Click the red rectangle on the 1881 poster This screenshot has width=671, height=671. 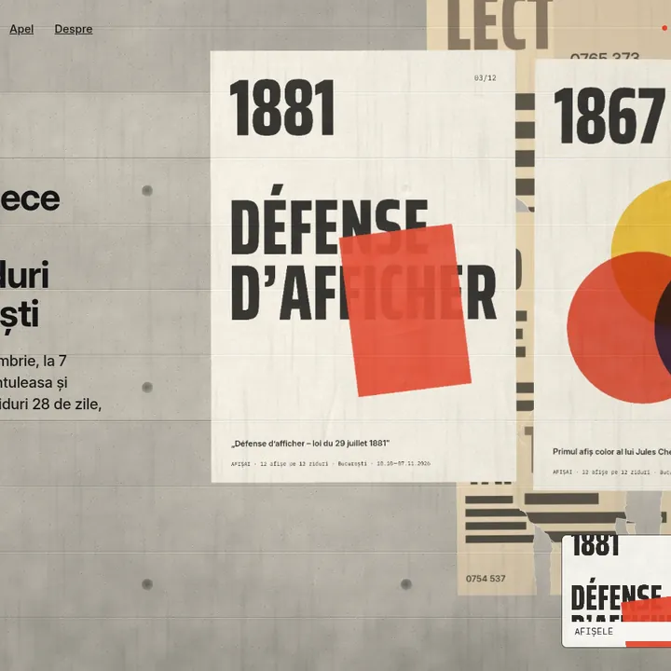pyautogui.click(x=405, y=310)
